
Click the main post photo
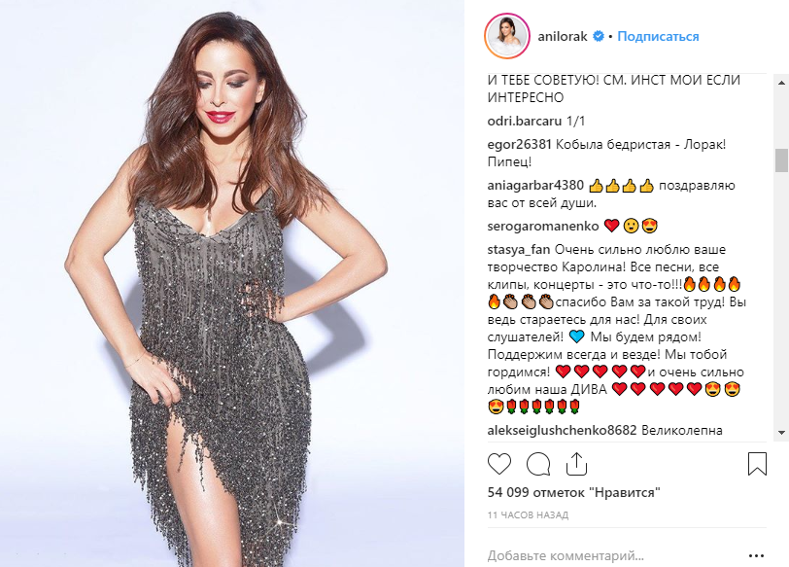tap(232, 284)
